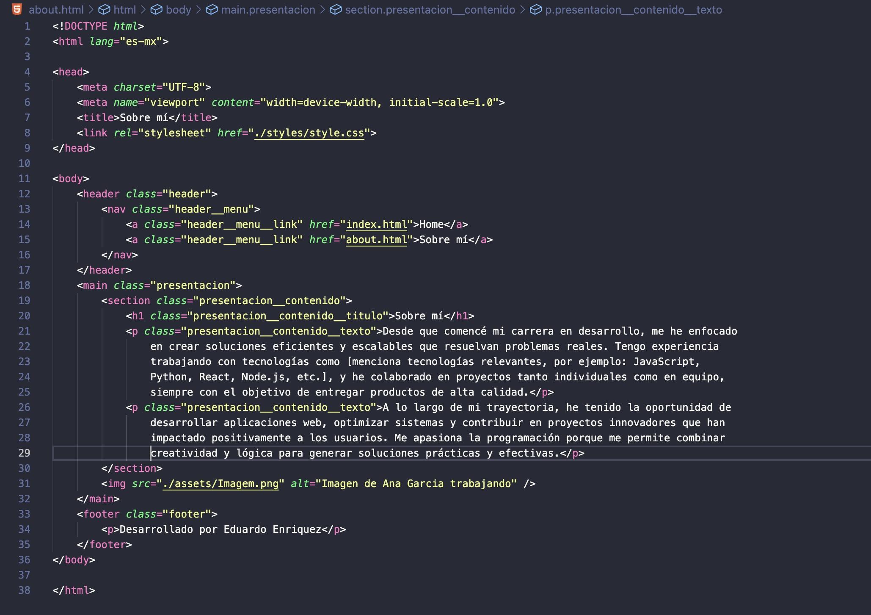Click the Home anchor text

click(x=431, y=224)
